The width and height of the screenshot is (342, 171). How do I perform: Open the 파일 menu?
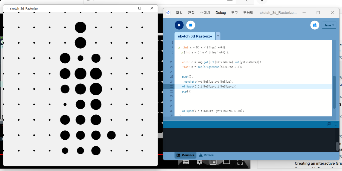pos(179,13)
